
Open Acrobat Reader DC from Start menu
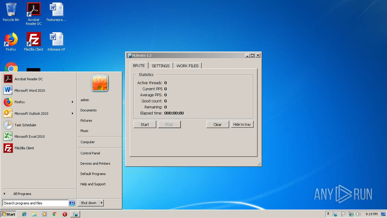38,79
